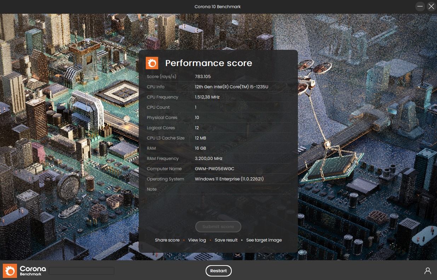Close the Corona 10 Benchmark window

pos(431,6)
